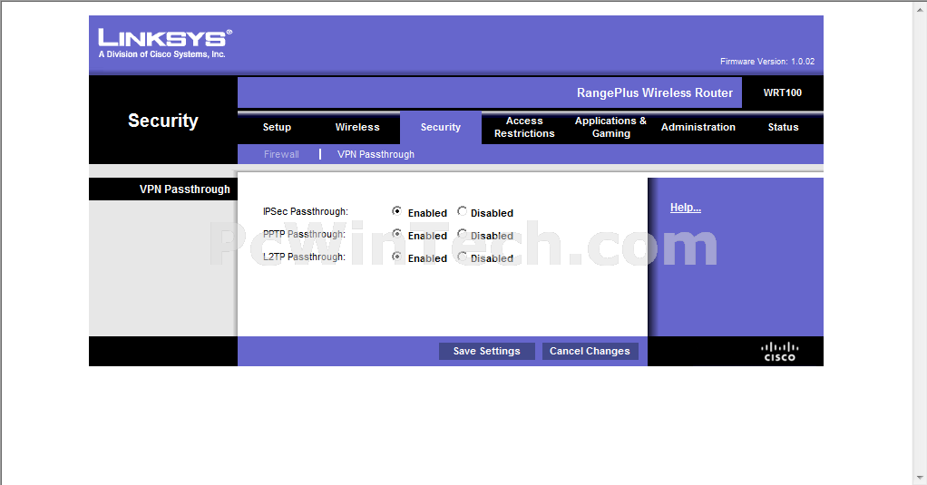Image resolution: width=927 pixels, height=485 pixels.
Task: Open the Applications & Gaming tab
Action: (610, 127)
